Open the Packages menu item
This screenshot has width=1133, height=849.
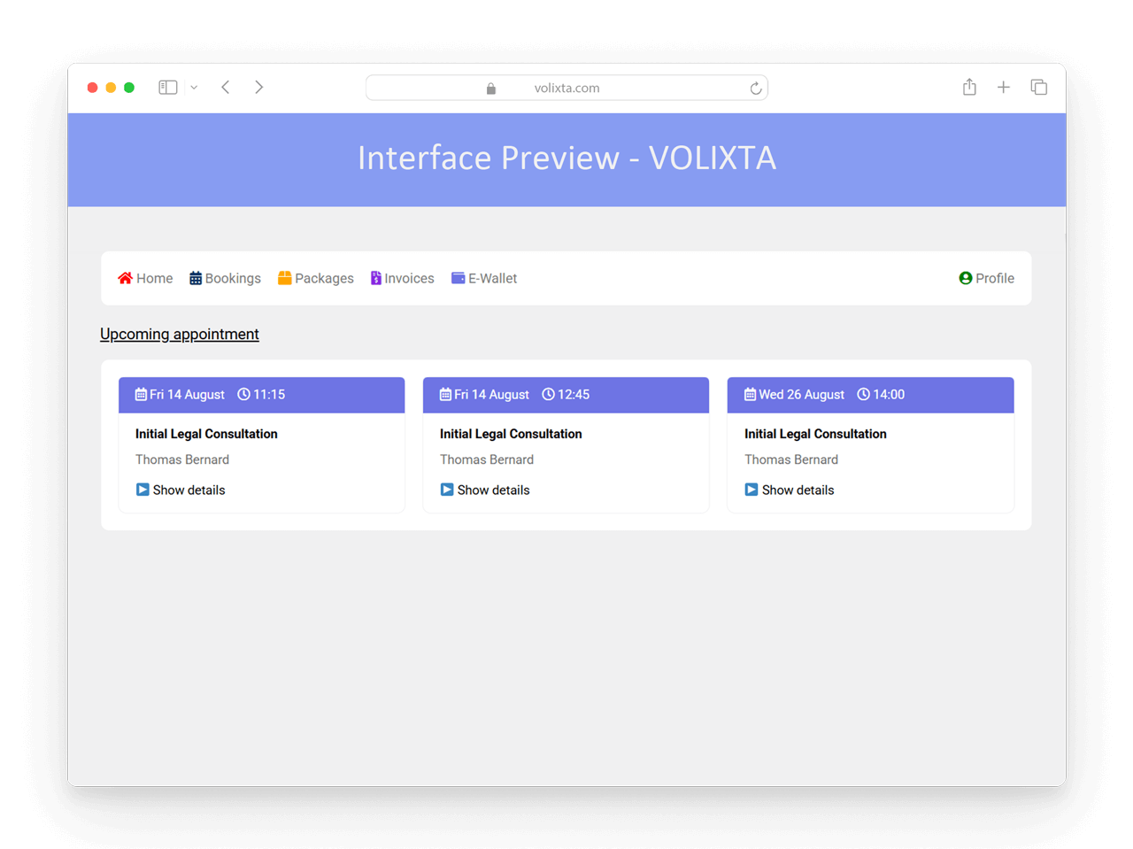coord(316,278)
